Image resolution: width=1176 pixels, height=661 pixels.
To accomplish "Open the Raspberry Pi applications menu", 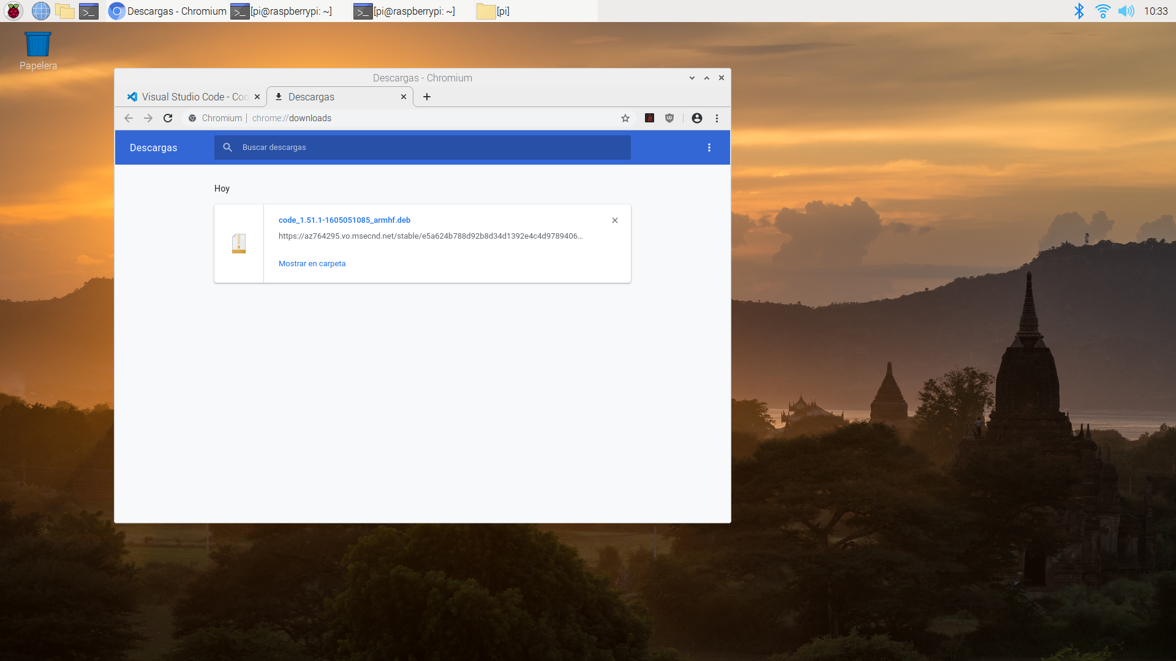I will click(13, 11).
